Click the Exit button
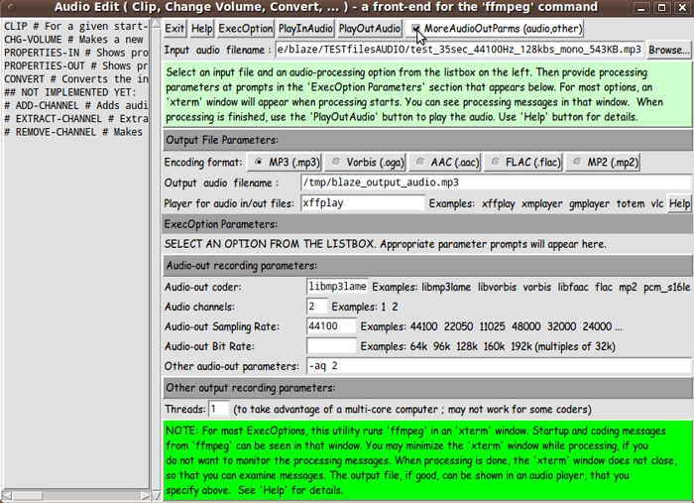Screen dimensions: 694x503 [174, 29]
